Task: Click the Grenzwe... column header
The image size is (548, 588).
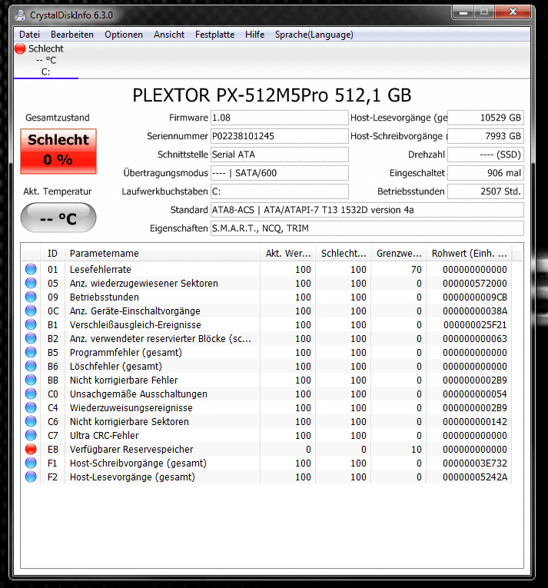Action: pos(398,253)
